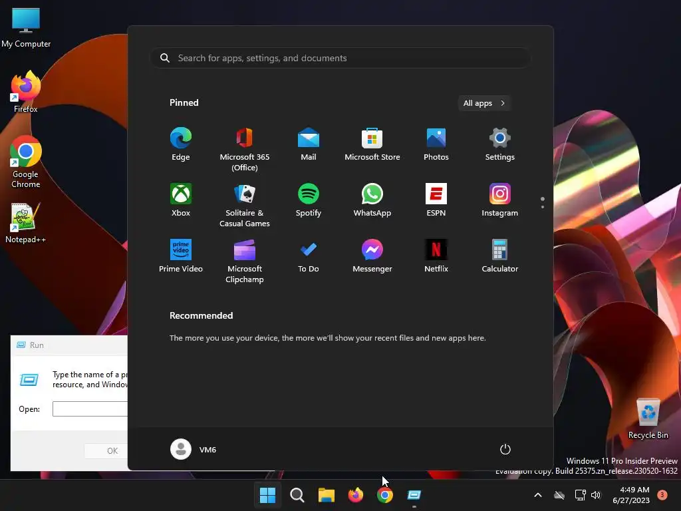The image size is (681, 511).
Task: Open the VM6 user account menu
Action: pyautogui.click(x=194, y=449)
